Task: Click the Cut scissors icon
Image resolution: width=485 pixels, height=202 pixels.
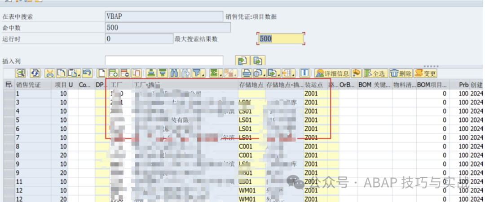Action: 50,73
